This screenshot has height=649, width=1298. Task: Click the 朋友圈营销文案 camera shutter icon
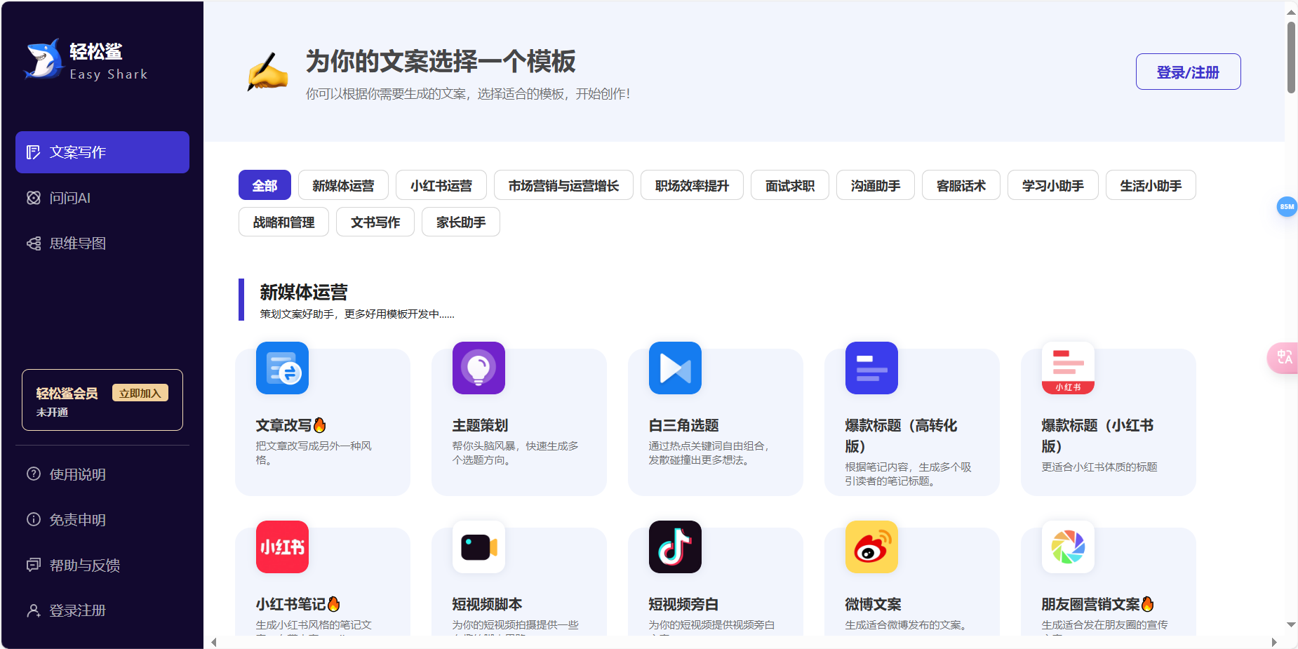click(1067, 547)
